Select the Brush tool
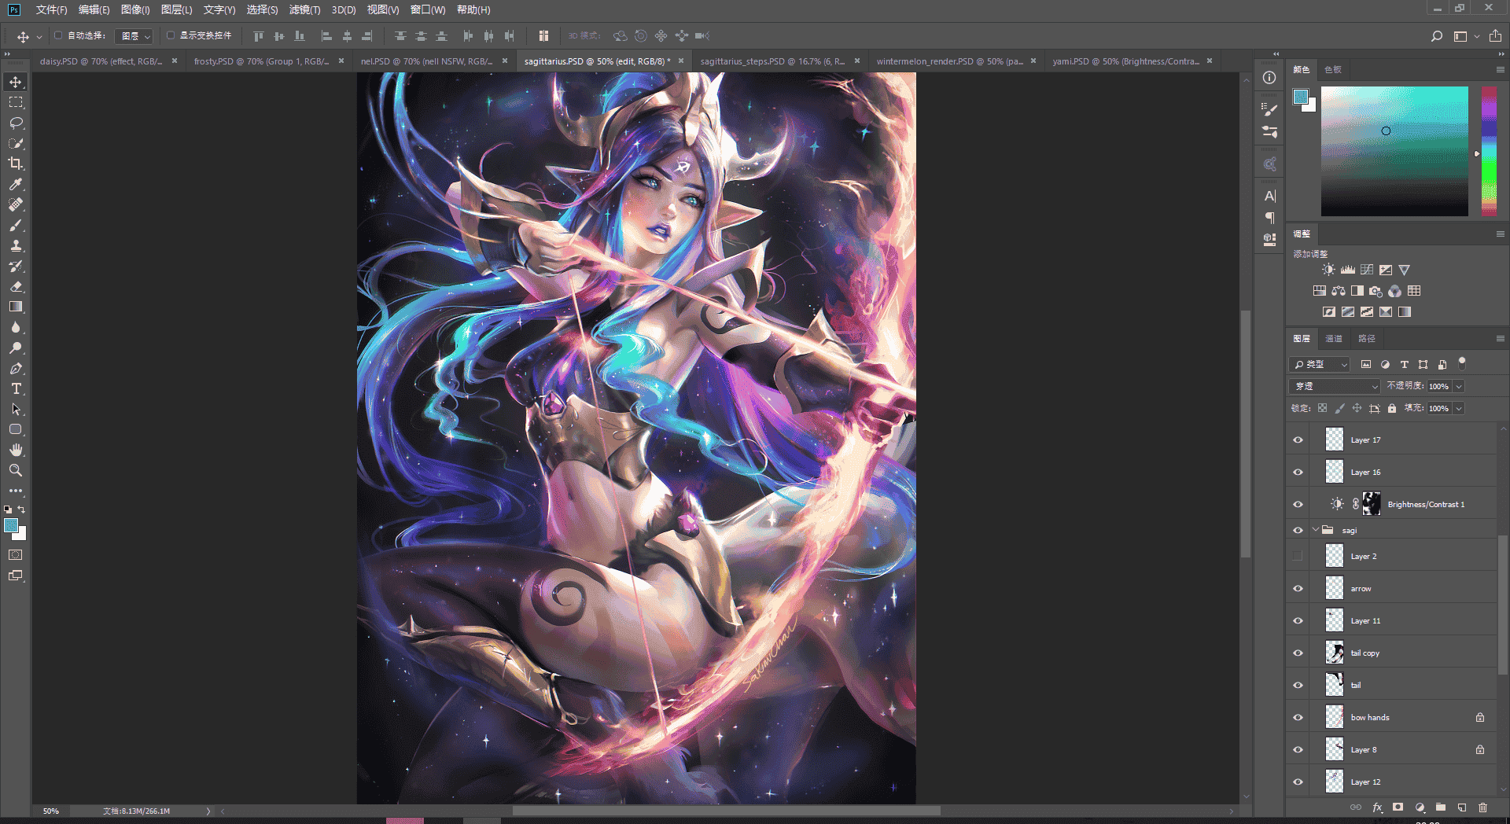This screenshot has width=1510, height=824. [16, 225]
